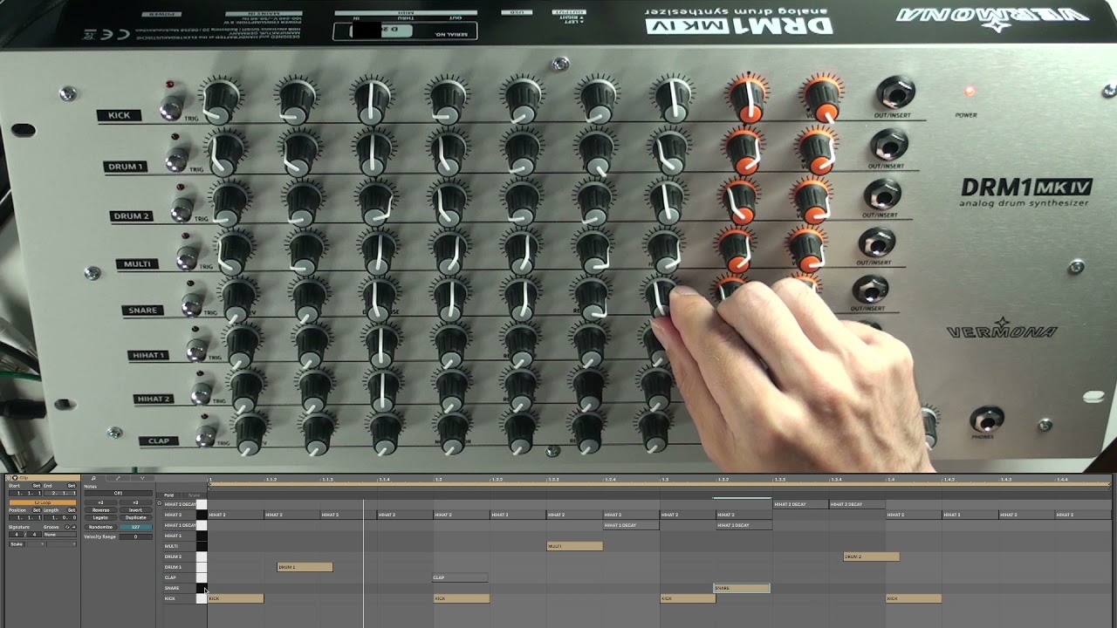
Task: Click the commit groove arrow icon
Action: (x=73, y=527)
